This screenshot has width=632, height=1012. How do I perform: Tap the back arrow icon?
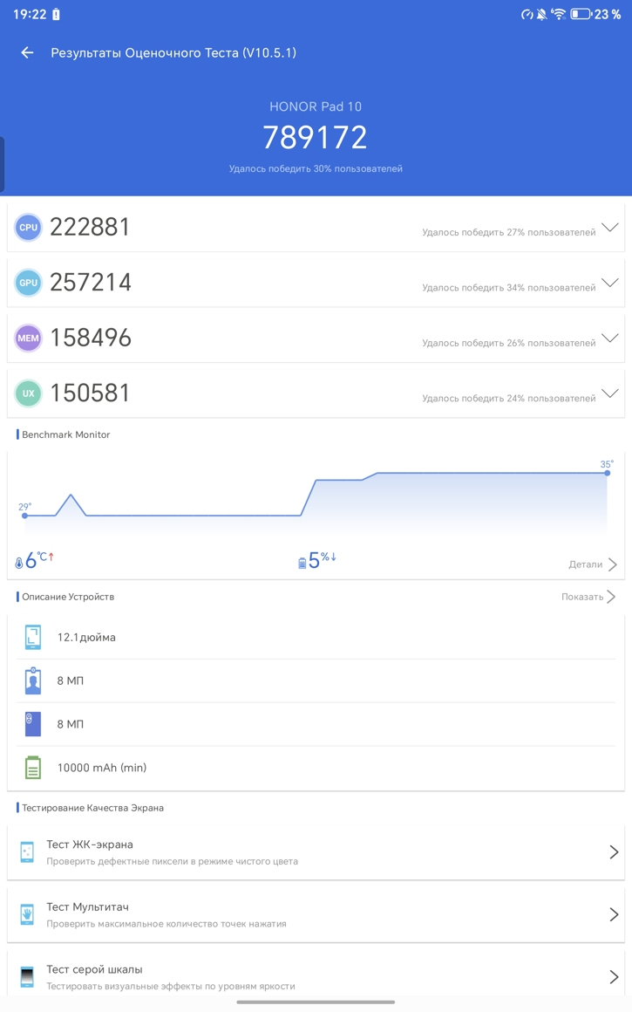click(x=27, y=53)
